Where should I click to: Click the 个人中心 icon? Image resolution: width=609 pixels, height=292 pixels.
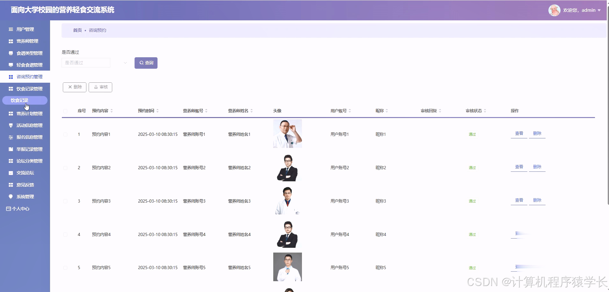[9, 209]
